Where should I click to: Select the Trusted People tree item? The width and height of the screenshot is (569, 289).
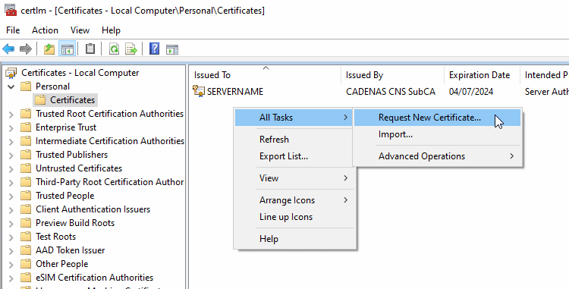coord(65,196)
